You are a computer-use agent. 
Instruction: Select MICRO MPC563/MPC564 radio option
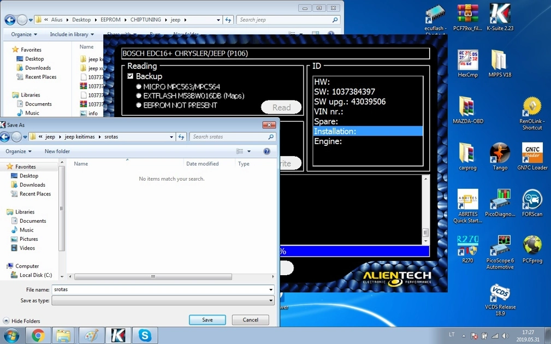coord(139,86)
